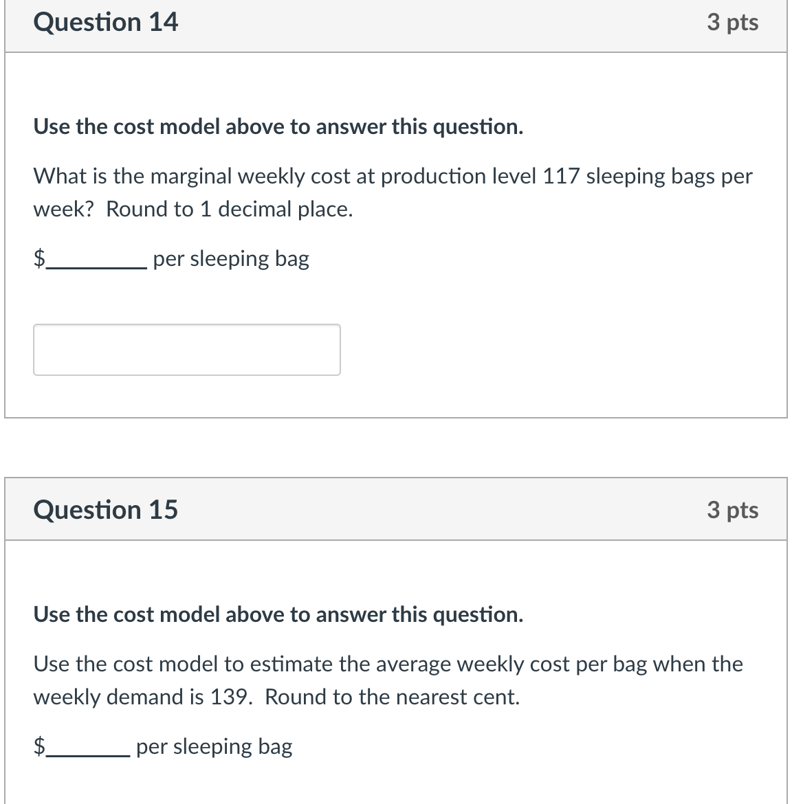Select the number 117 in Question 14 text
The height and width of the screenshot is (804, 792).
559,176
